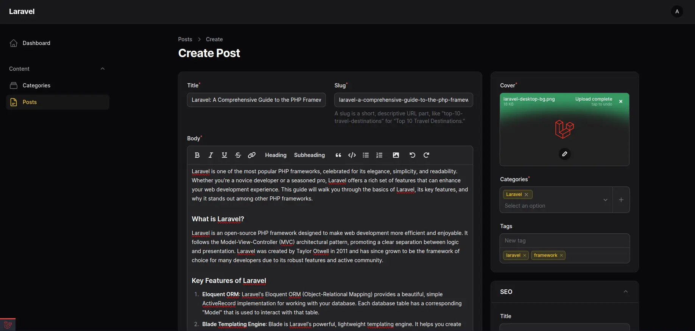The width and height of the screenshot is (695, 331).
Task: Toggle bold formatting in body editor
Action: pos(197,155)
